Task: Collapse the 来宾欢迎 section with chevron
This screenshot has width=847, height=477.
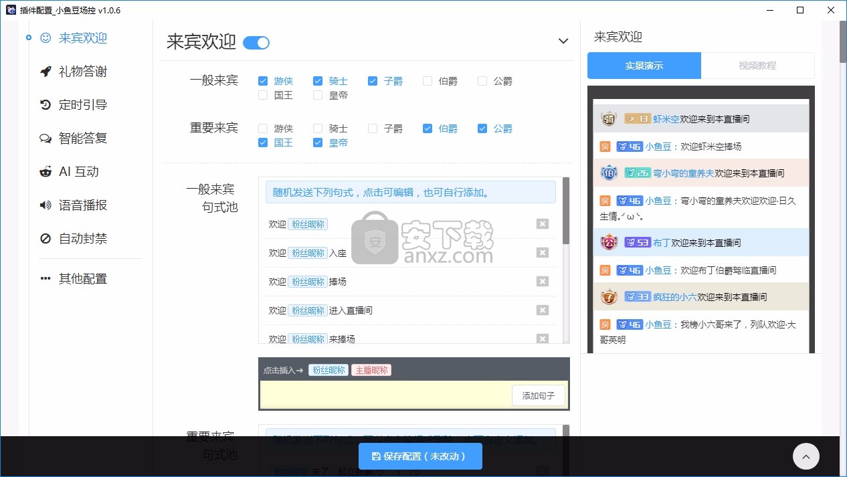Action: (x=563, y=41)
